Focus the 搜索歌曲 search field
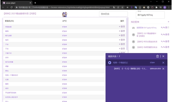Screen dimensions: 172x102 click(113, 14)
